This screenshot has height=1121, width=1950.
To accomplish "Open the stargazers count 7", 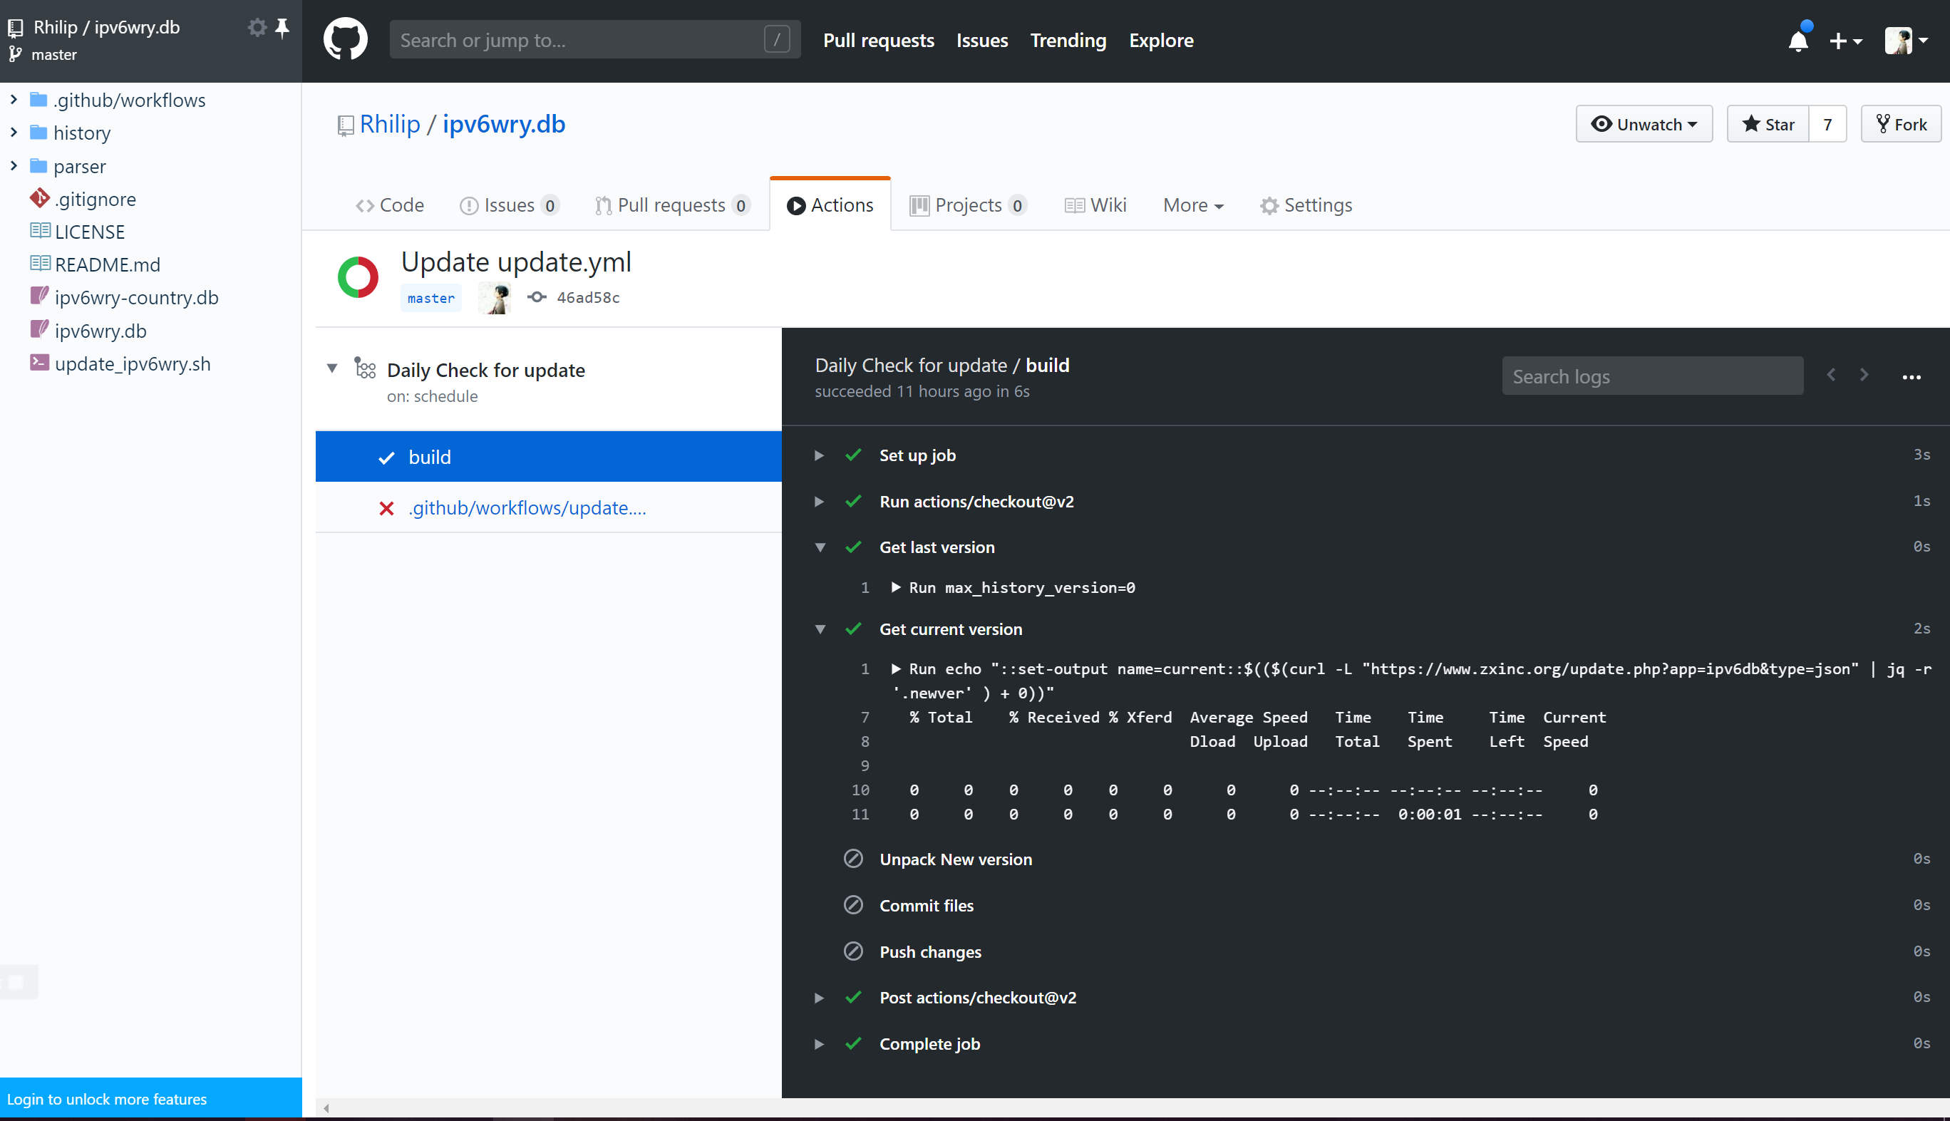I will [x=1827, y=124].
